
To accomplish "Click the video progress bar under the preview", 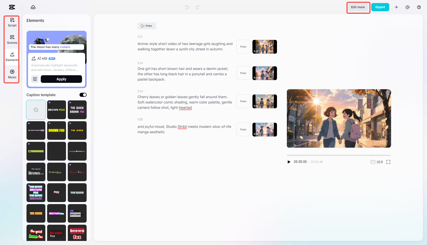I will click(339, 155).
